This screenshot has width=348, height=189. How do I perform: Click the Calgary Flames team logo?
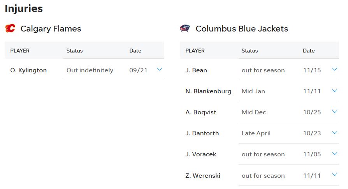click(10, 28)
